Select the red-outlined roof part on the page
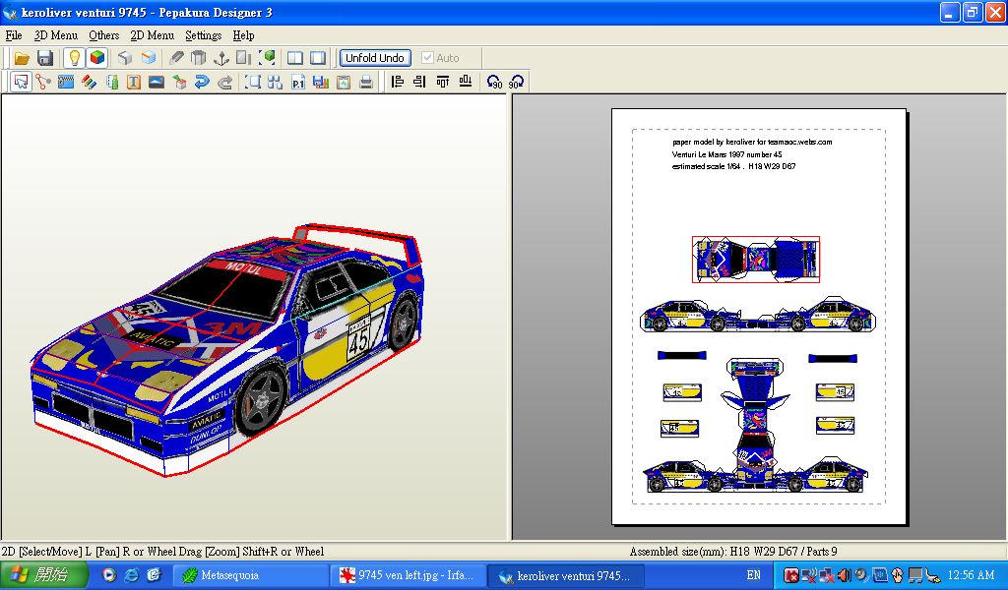Image resolution: width=1008 pixels, height=590 pixels. (x=756, y=260)
